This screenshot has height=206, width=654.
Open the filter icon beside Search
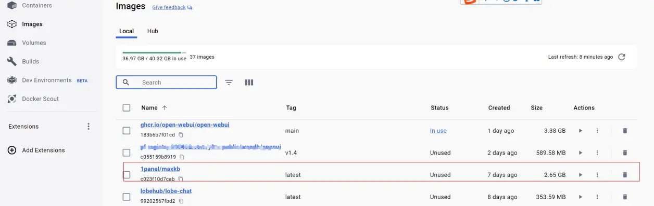[229, 83]
